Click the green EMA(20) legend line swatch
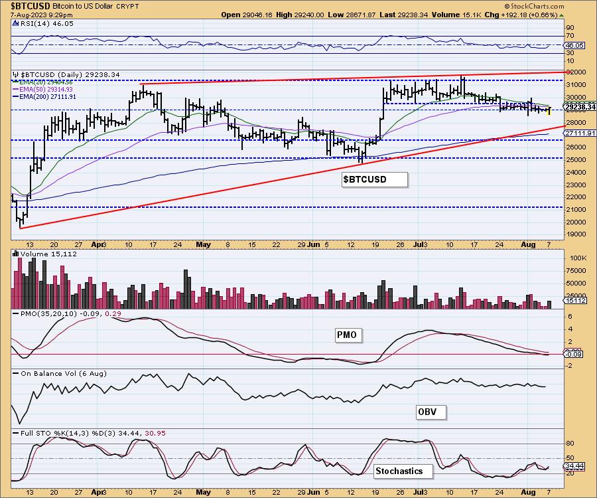597x498 pixels. [16, 82]
